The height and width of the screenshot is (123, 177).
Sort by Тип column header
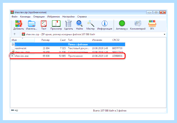coord(70,40)
